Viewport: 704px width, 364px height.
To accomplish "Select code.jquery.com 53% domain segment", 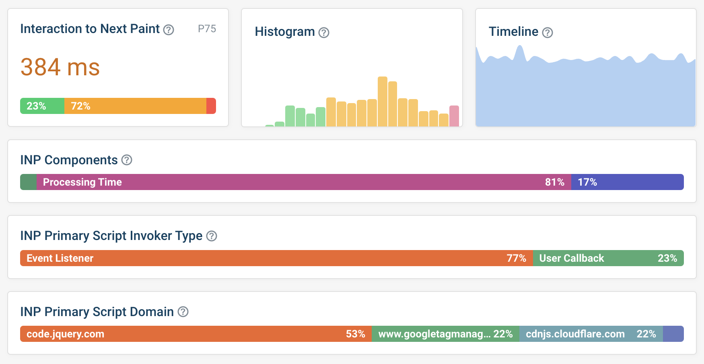I will (x=196, y=334).
